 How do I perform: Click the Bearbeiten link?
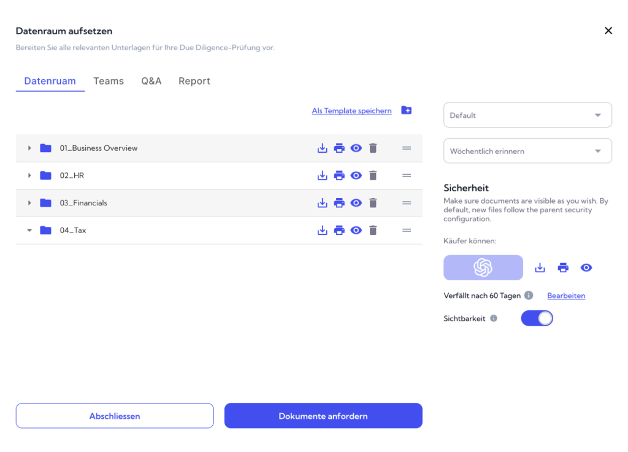tap(566, 296)
